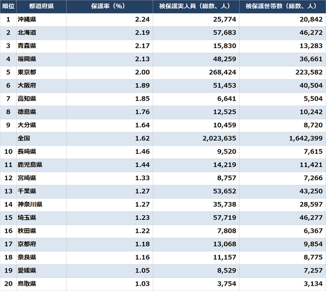Click the value 46,272 for Hokkaido
The image size is (326, 291).
click(311, 33)
